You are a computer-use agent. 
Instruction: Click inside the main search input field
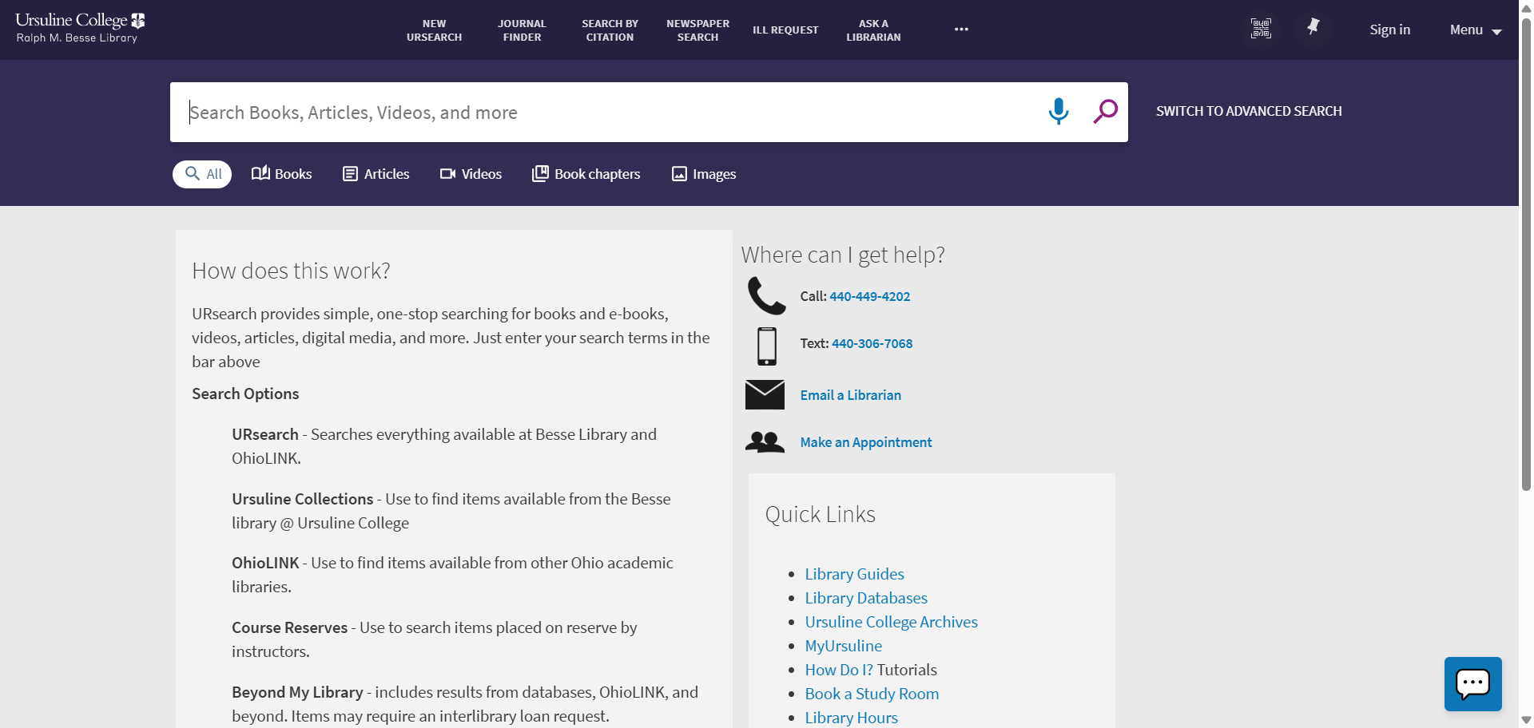[x=559, y=112]
